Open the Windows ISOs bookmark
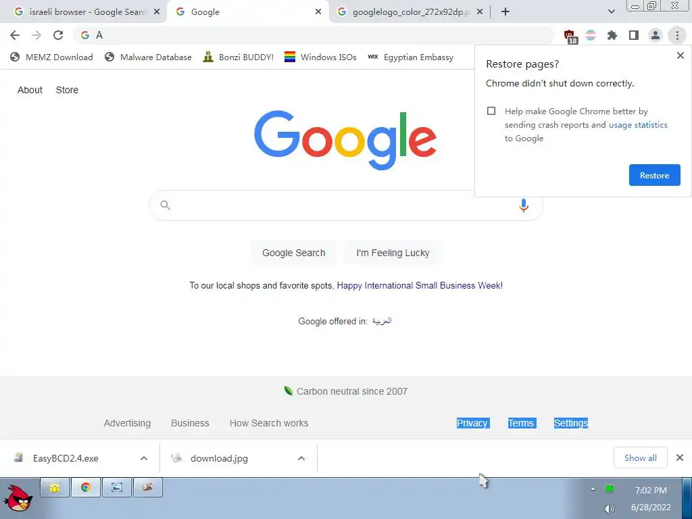Image resolution: width=692 pixels, height=519 pixels. pos(320,57)
